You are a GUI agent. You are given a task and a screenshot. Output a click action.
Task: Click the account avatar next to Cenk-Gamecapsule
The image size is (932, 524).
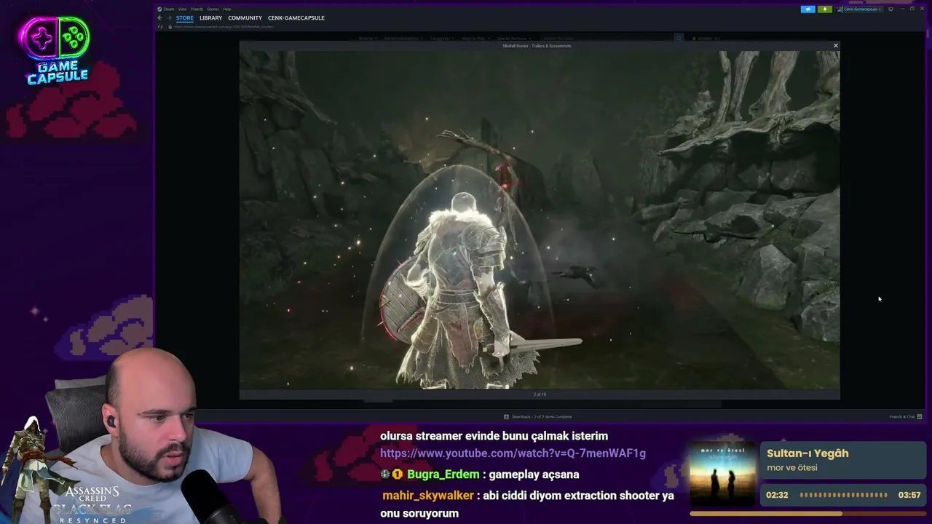840,9
